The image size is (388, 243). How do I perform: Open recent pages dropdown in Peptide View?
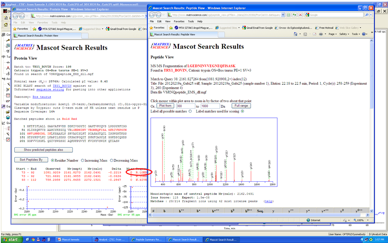163,15
